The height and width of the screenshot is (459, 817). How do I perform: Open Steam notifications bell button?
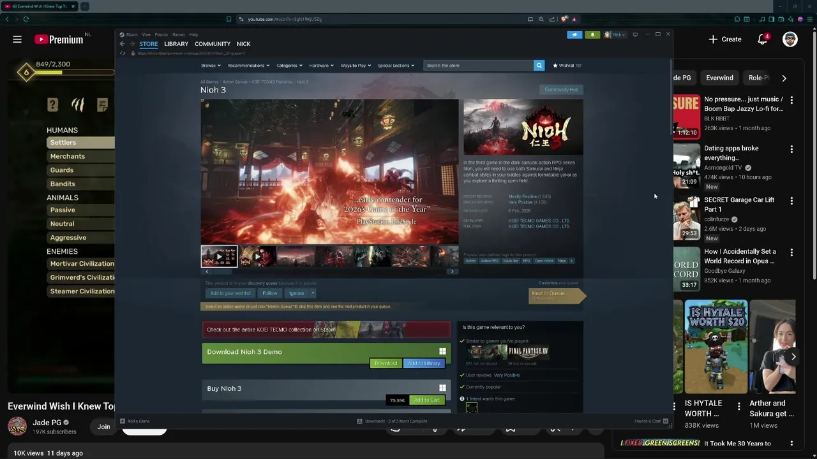592,34
